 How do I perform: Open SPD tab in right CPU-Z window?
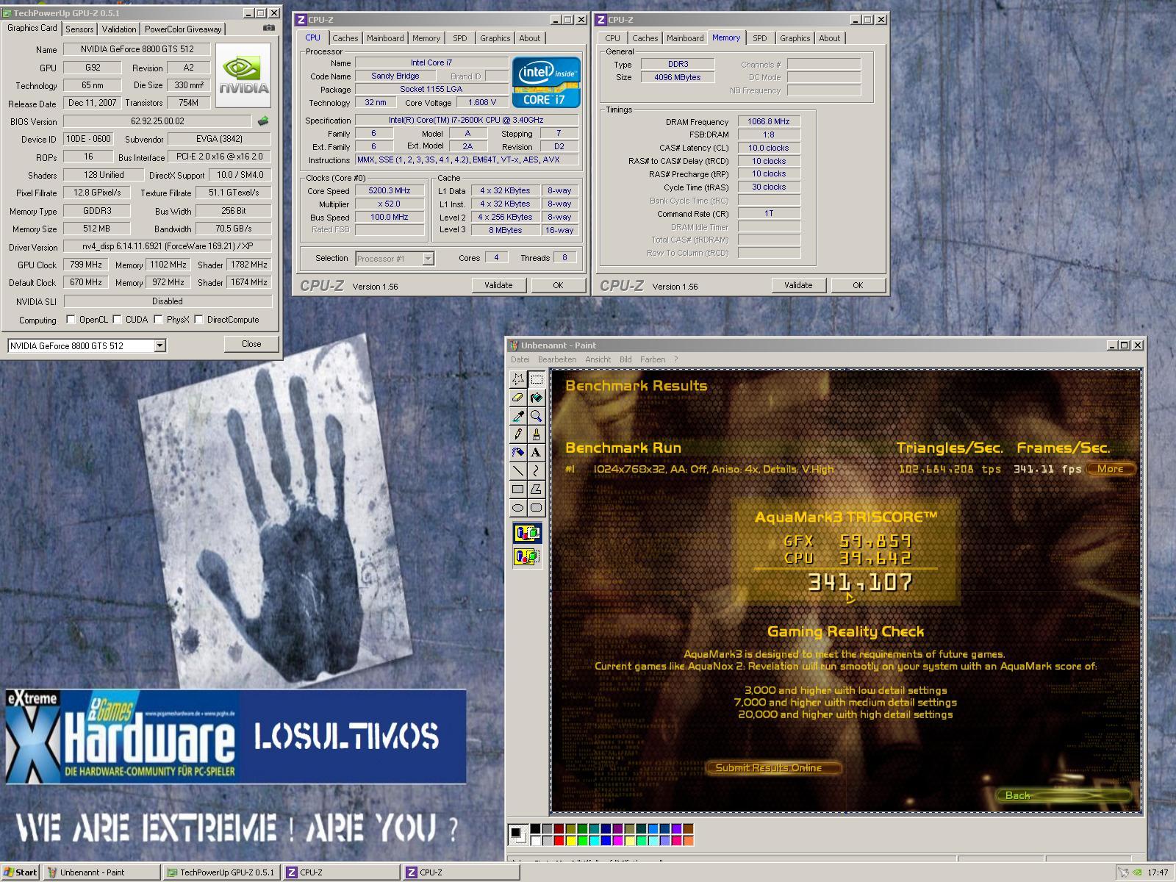point(759,38)
